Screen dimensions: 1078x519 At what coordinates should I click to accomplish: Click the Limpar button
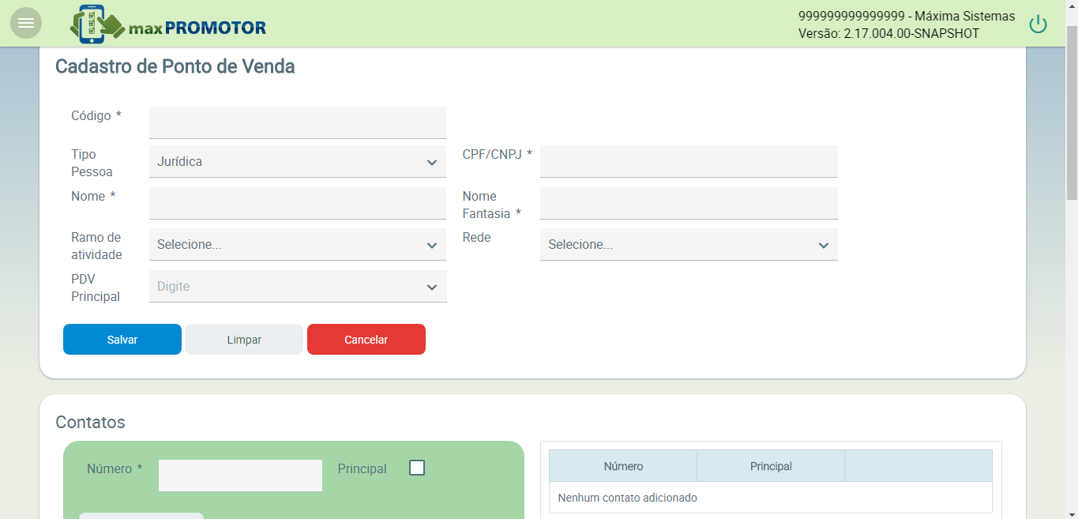coord(244,340)
